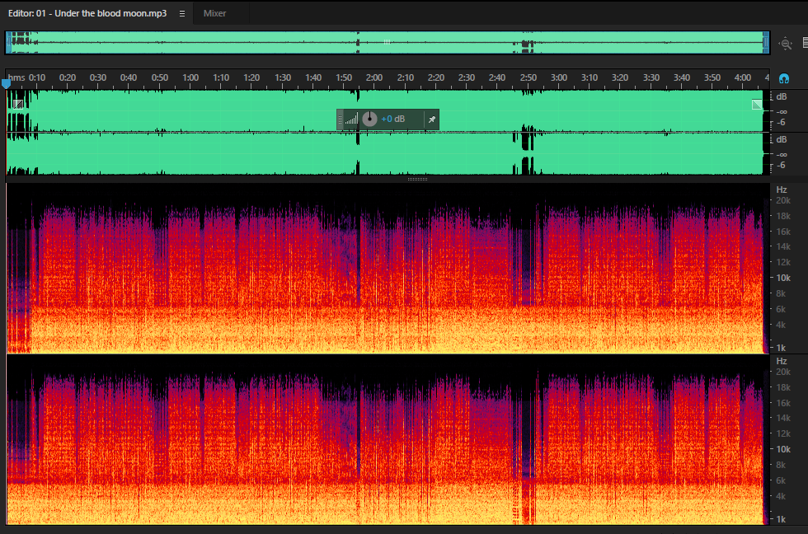Screen dimensions: 808x534
Task: Click the fade out handle on the waveform
Action: point(757,105)
